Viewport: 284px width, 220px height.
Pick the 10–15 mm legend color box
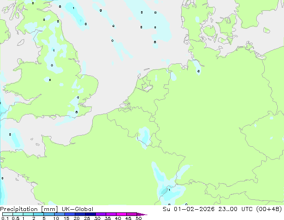tap(59, 214)
